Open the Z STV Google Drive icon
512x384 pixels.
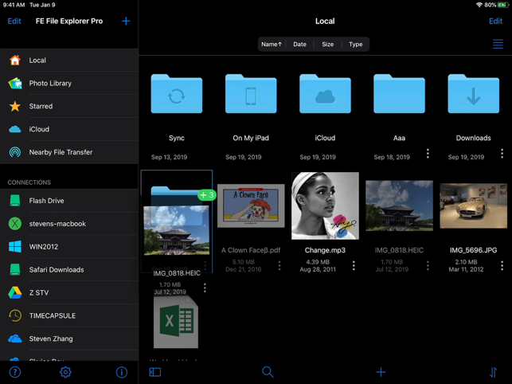[x=15, y=293]
